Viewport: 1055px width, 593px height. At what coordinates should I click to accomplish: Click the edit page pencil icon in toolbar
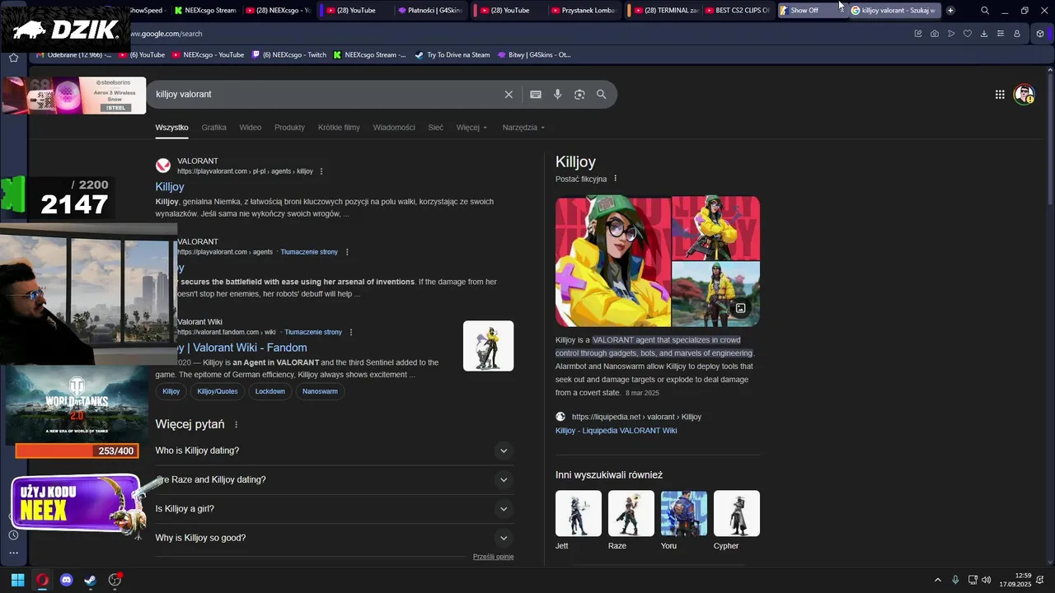pos(918,34)
